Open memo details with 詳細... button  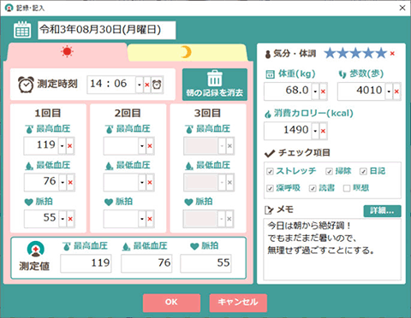tap(382, 211)
